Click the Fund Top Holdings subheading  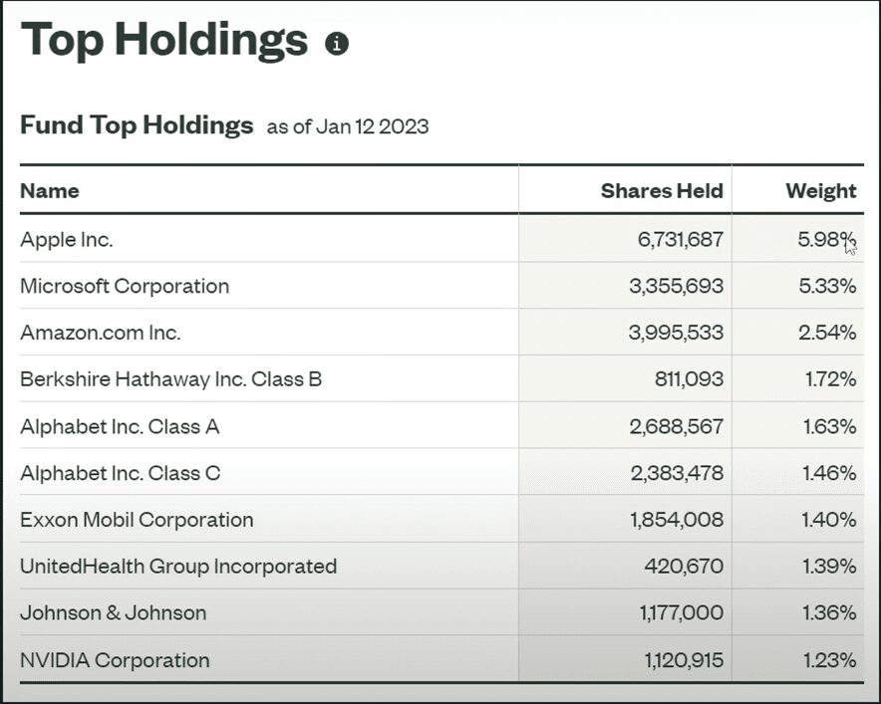137,125
